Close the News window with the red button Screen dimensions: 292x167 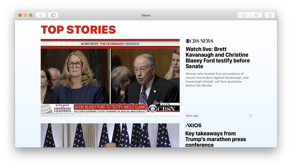click(20, 15)
